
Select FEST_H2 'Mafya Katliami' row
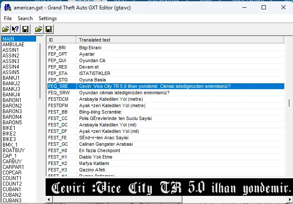coord(166,163)
